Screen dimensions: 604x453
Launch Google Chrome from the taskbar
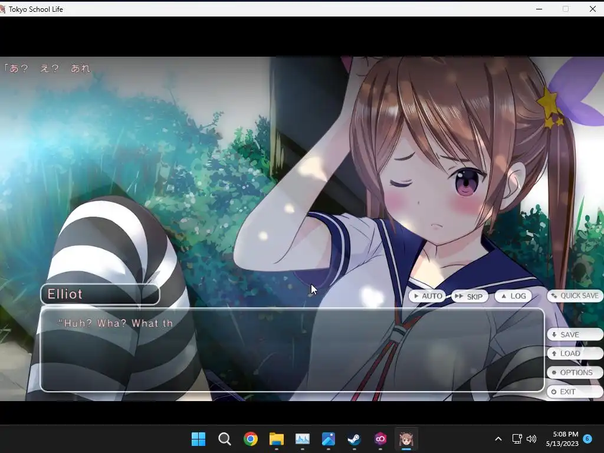point(250,439)
